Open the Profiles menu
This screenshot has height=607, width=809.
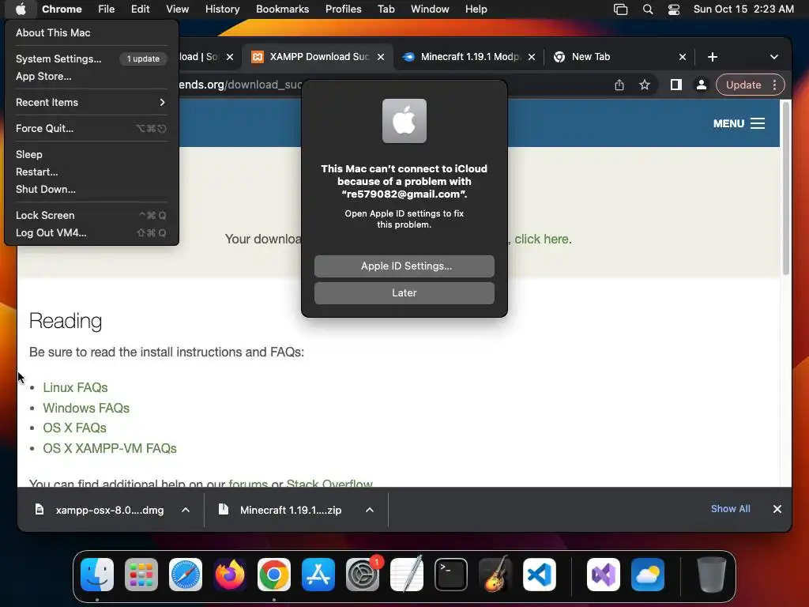point(344,9)
